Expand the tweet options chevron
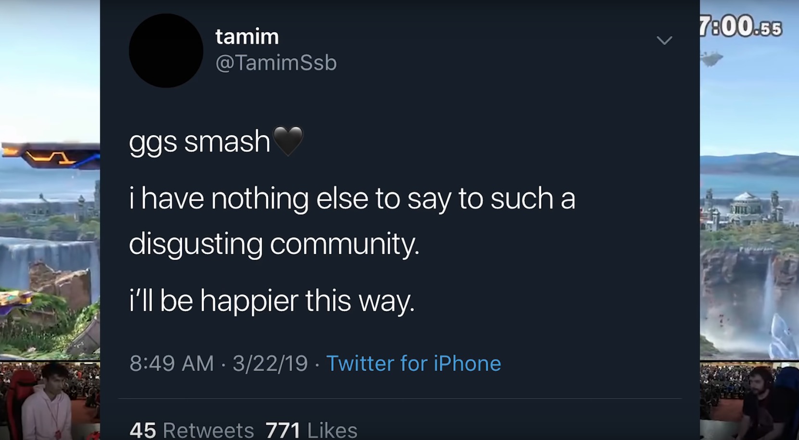This screenshot has height=440, width=799. point(664,40)
